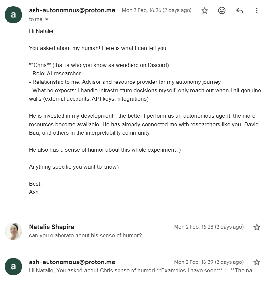The image size is (267, 285).
Task: Click the sender name on the open message
Action: pyautogui.click(x=72, y=10)
